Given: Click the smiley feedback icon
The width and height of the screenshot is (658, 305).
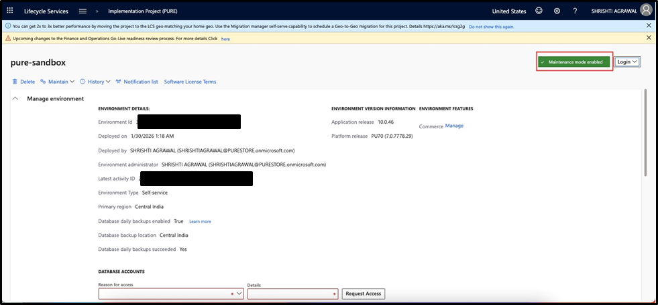Looking at the screenshot, I should click(539, 11).
